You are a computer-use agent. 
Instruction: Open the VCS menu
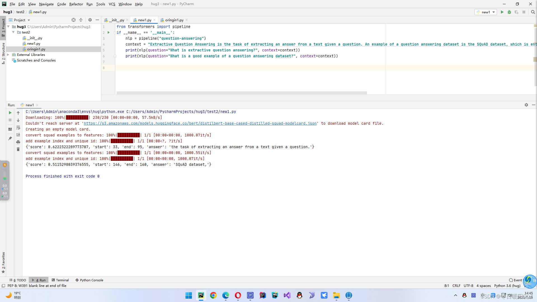(112, 4)
